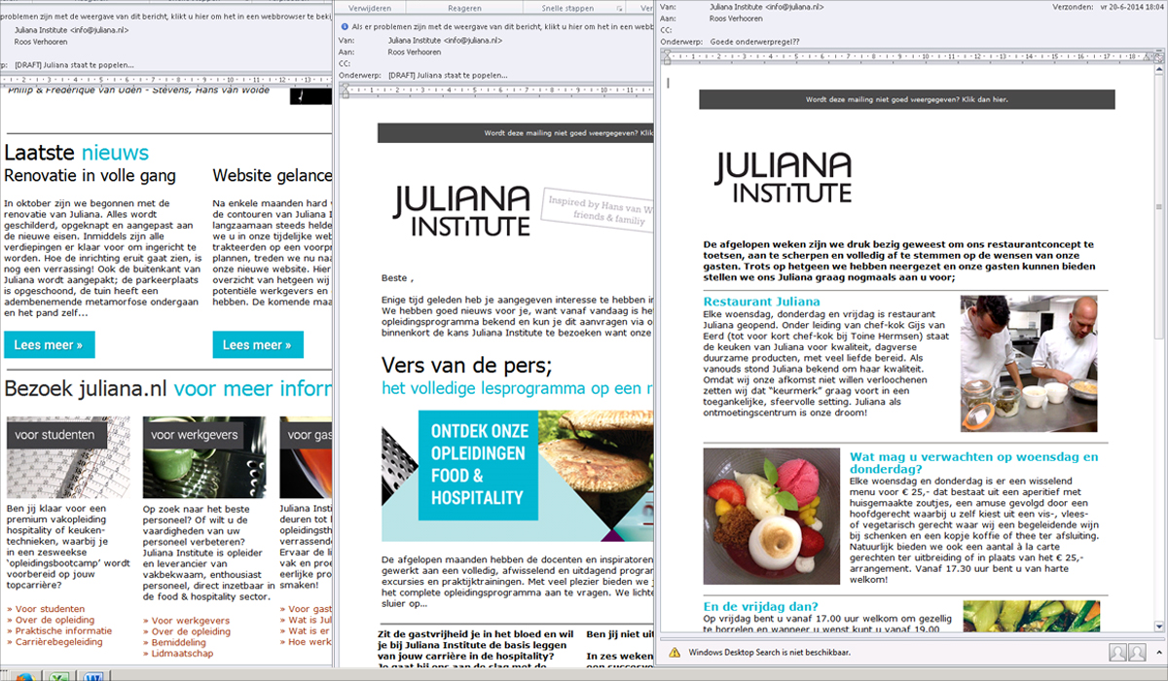1168x681 pixels.
Task: Click Lees meer button under Website article
Action: tap(258, 344)
